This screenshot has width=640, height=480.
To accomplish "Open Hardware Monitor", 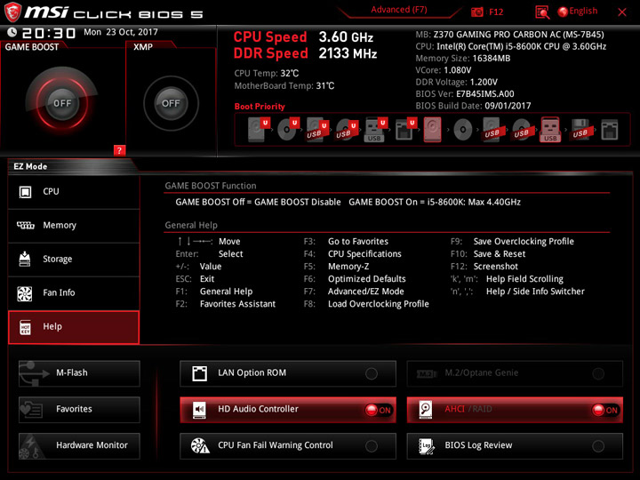I will tap(79, 445).
